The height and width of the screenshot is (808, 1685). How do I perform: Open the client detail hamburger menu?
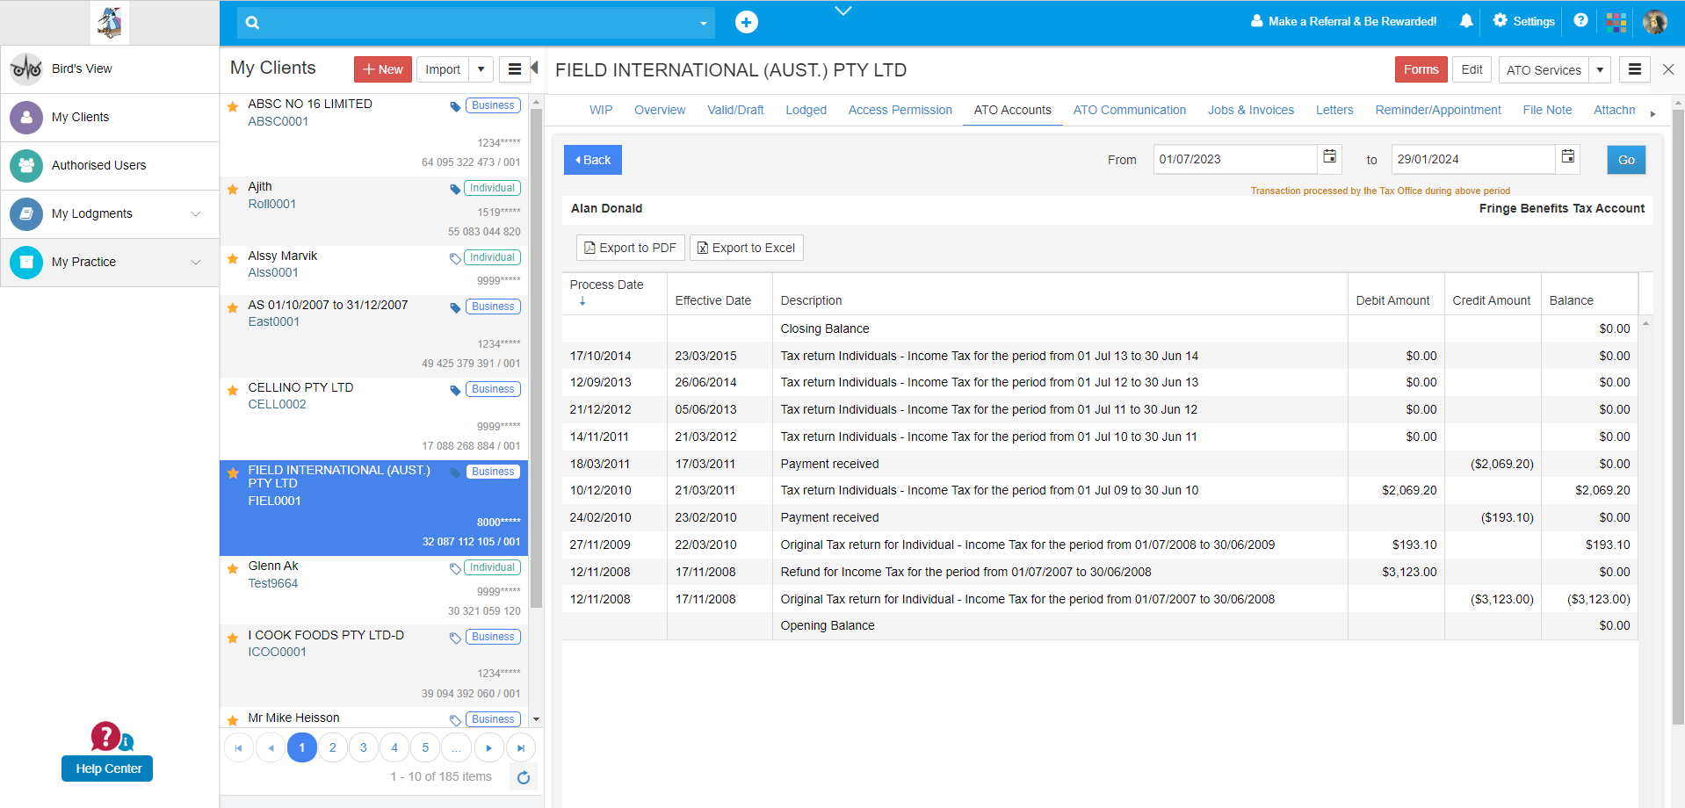[1634, 69]
